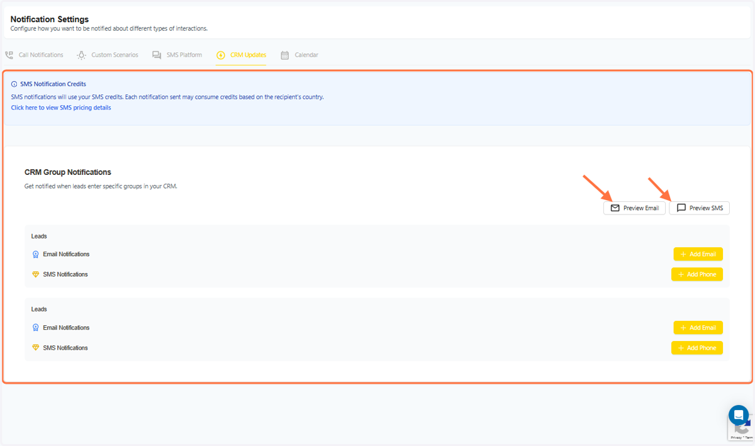Click the circular icon beside CRM Updates
Viewport: 755px width, 446px height.
coord(221,55)
